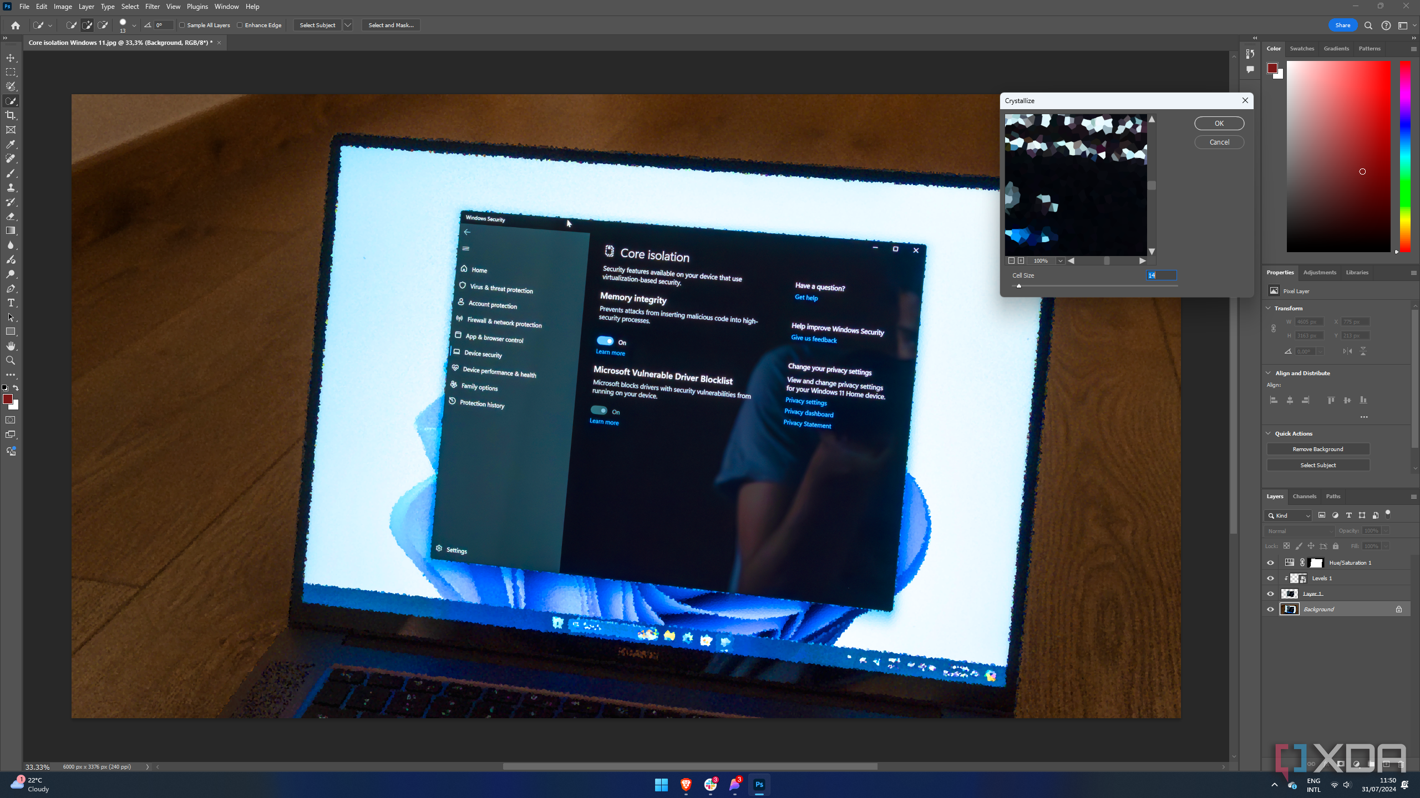Click the OK button in Crystallize dialog
The image size is (1420, 798).
click(x=1218, y=123)
